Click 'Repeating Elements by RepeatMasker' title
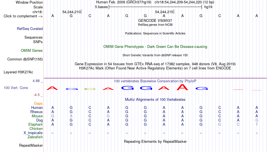The image size is (267, 152). pos(155,141)
